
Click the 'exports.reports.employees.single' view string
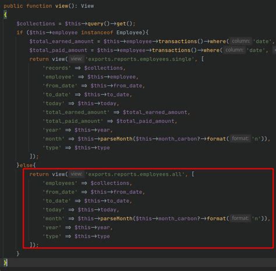pos(140,59)
